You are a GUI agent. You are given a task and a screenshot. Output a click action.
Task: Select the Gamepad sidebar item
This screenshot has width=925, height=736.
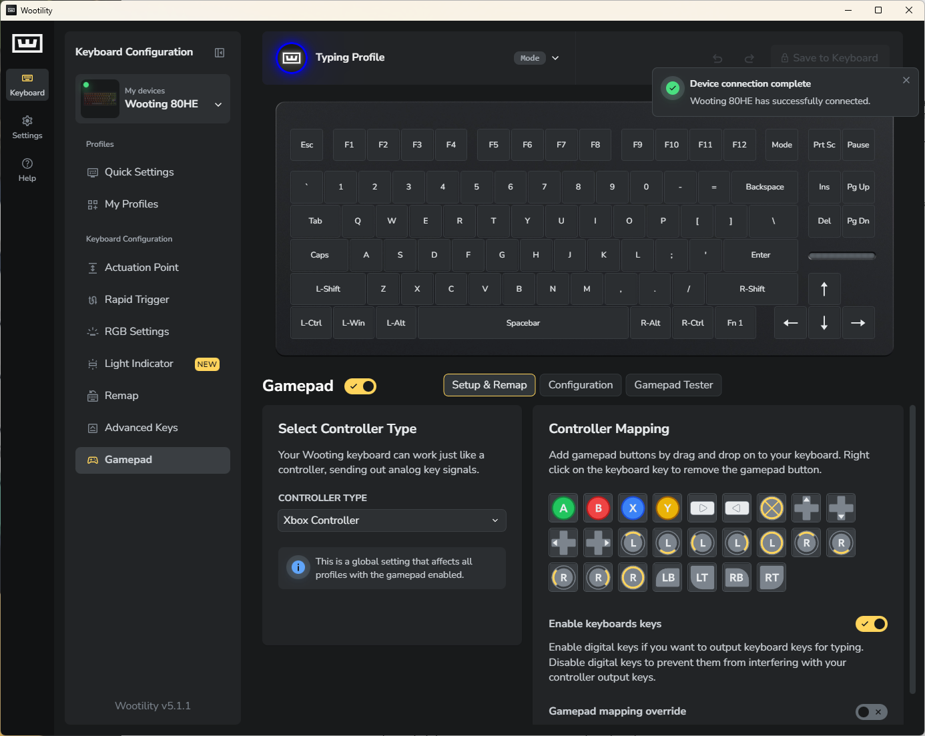click(153, 460)
